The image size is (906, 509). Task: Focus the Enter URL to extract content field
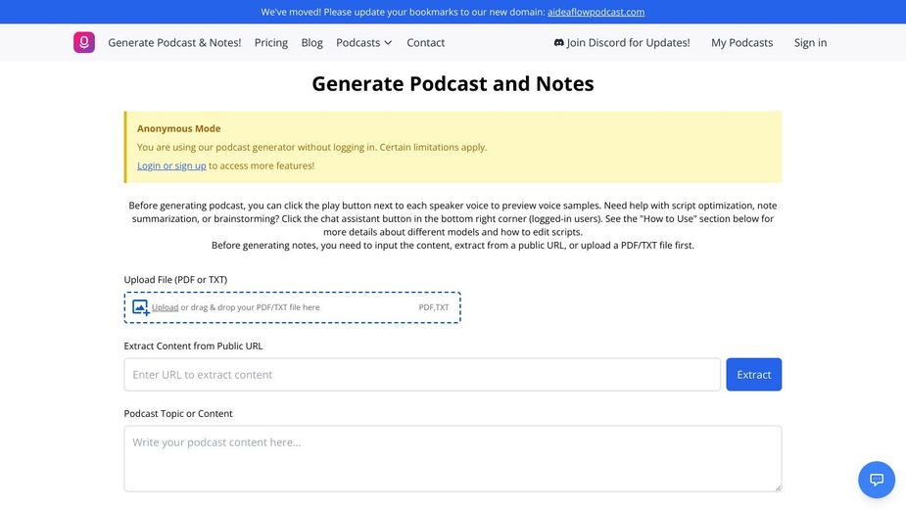pos(422,375)
